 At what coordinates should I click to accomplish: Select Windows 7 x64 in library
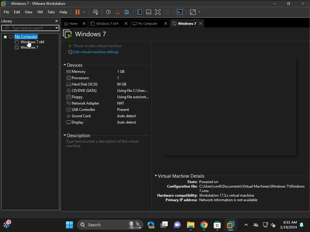tap(32, 42)
